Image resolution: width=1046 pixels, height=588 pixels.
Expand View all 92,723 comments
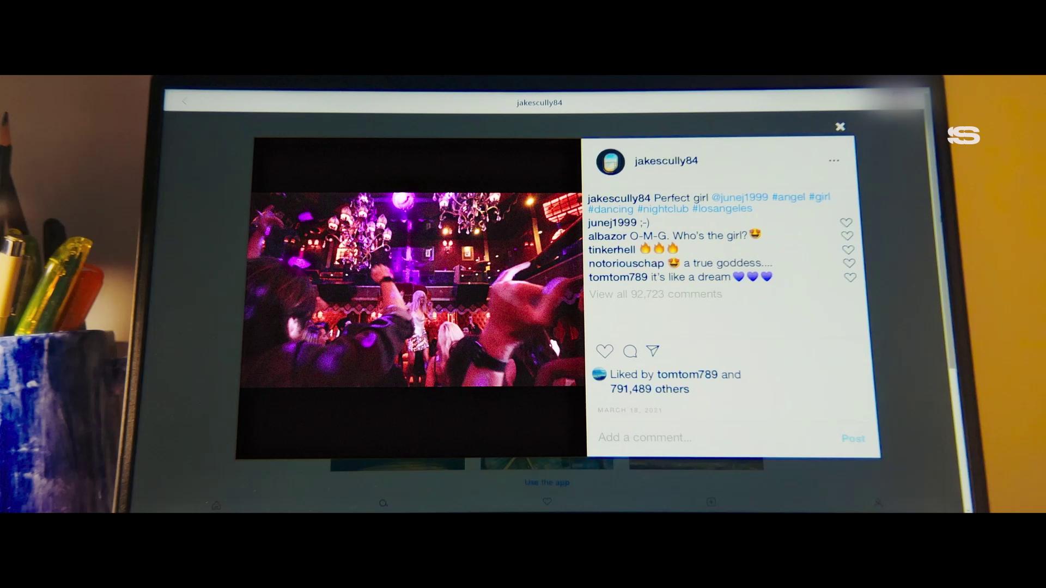coord(655,294)
